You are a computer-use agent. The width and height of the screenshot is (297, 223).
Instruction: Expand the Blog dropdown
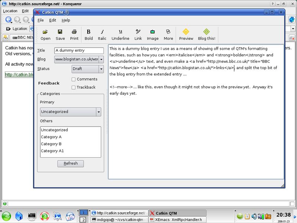(x=101, y=59)
